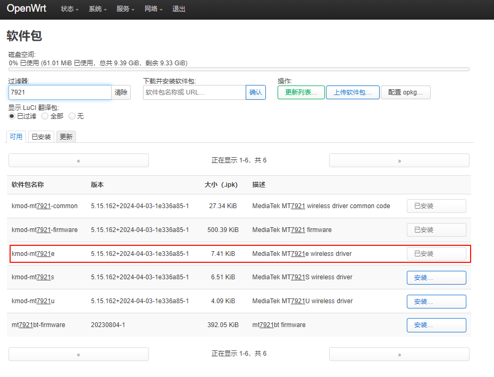Install the kmod-mt7921s package
The width and height of the screenshot is (494, 377).
[x=436, y=278]
